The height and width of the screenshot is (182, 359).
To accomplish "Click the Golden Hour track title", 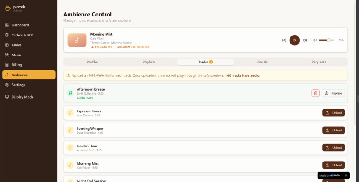I will [87, 146].
